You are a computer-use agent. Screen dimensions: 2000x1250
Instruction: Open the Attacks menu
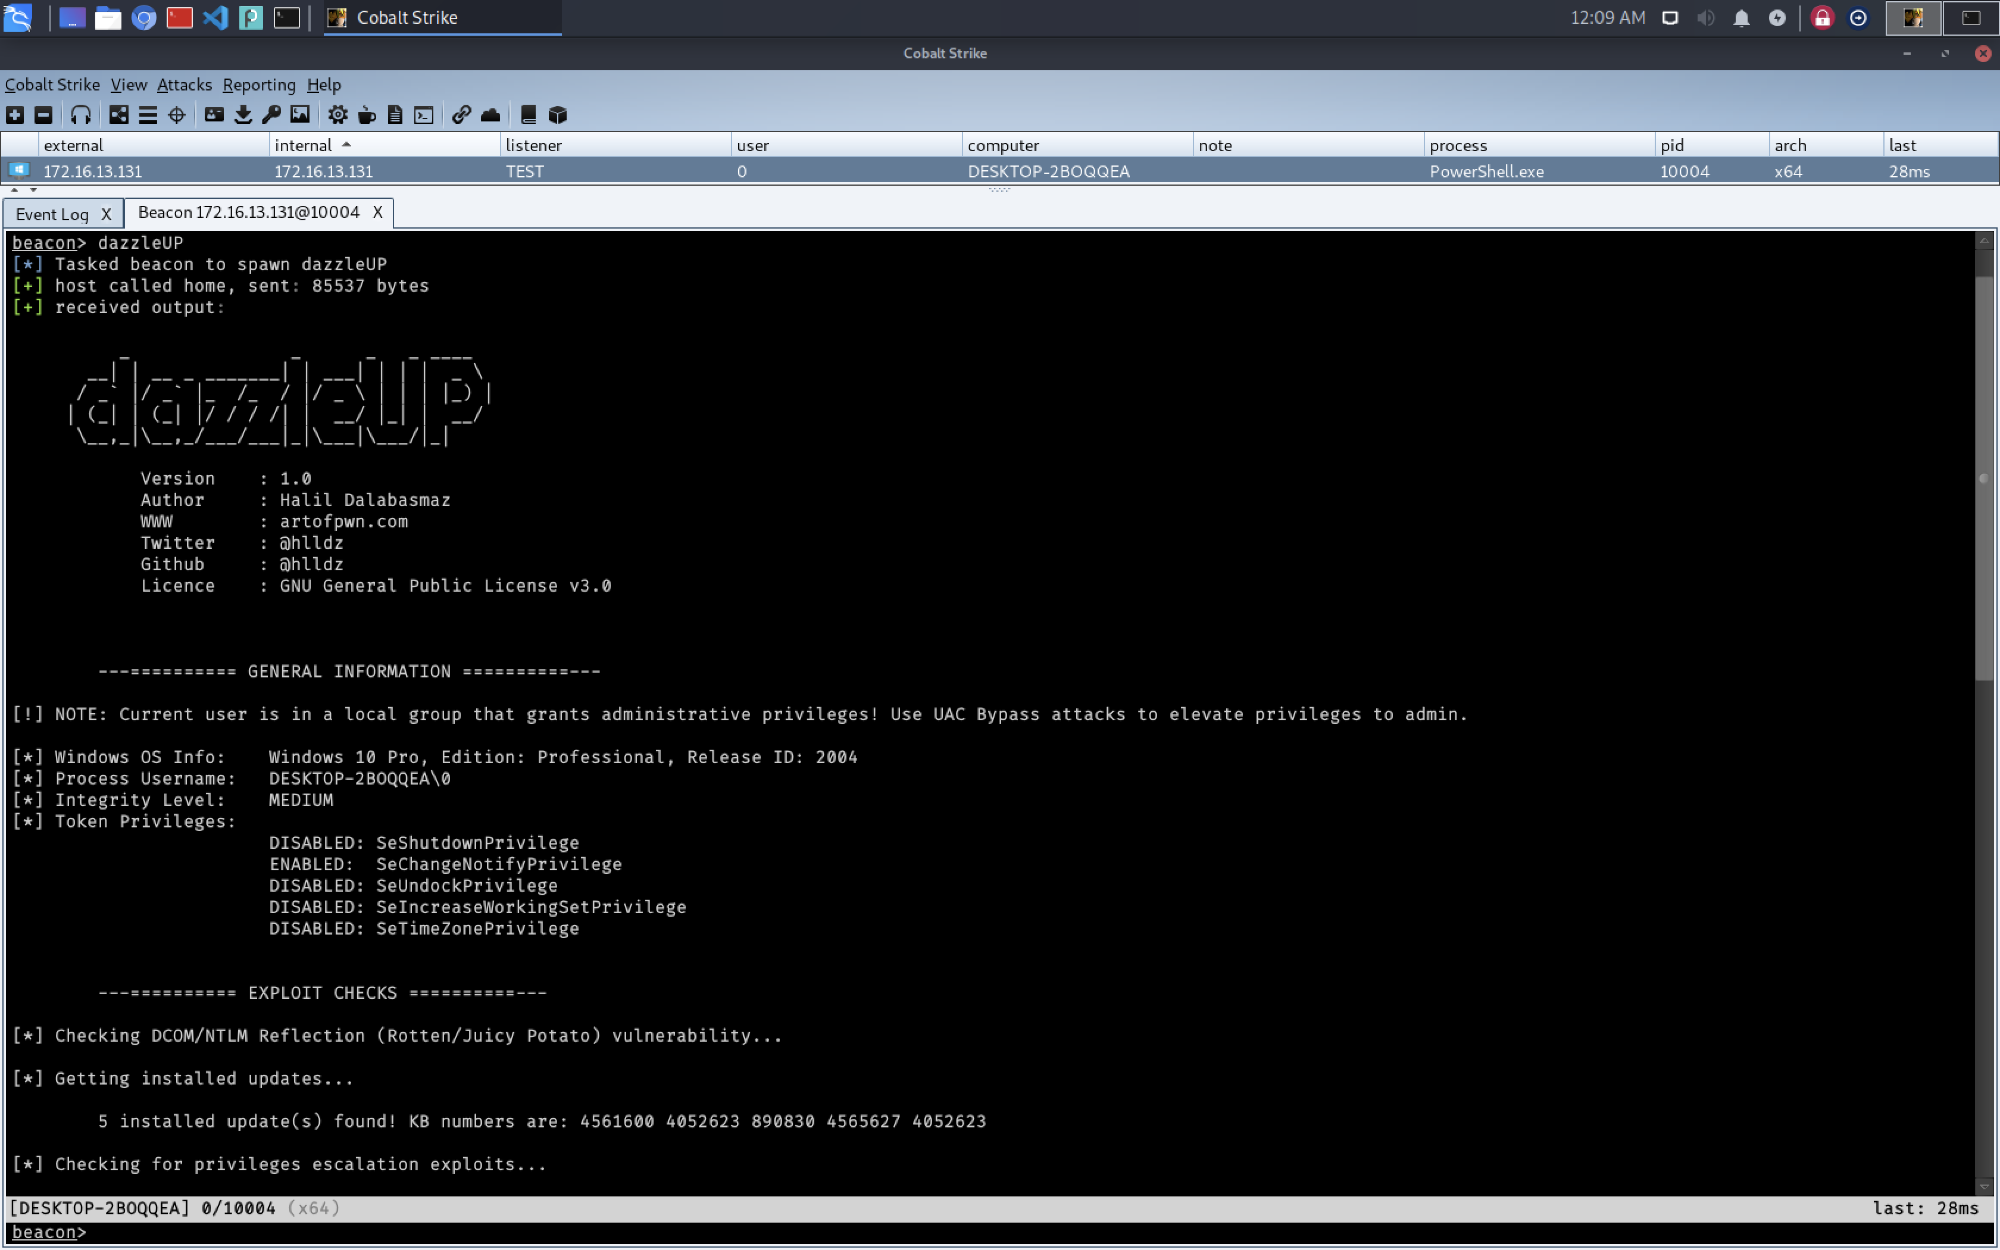point(183,85)
